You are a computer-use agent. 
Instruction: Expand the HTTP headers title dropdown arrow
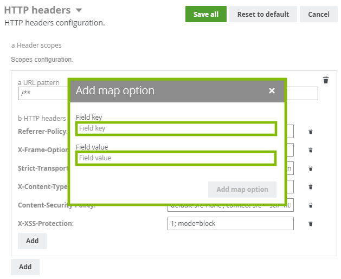(x=79, y=10)
